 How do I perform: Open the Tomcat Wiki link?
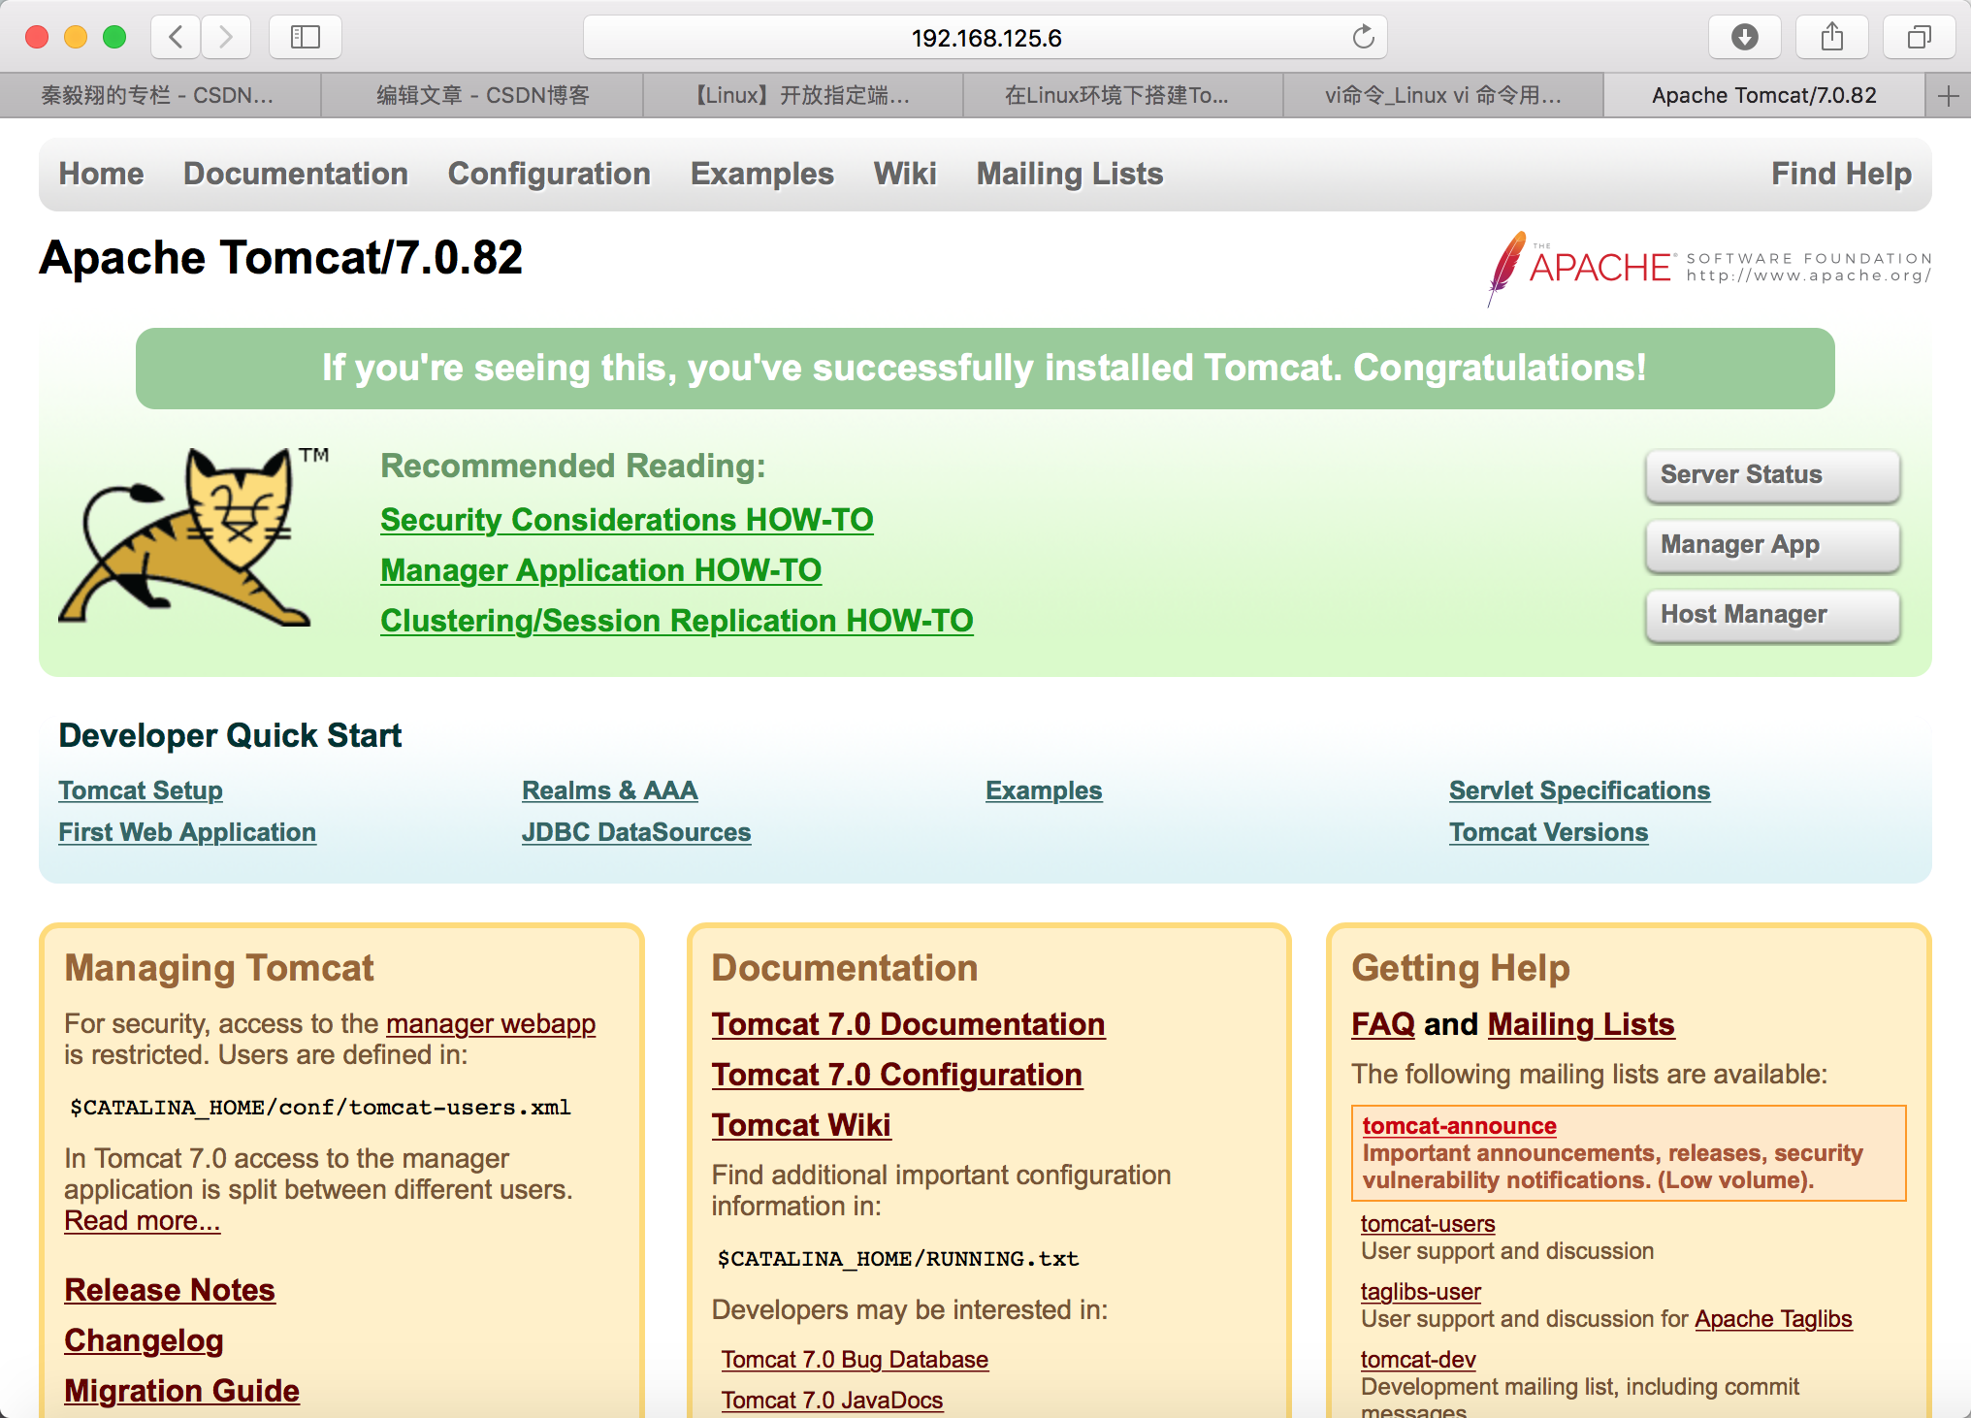[x=801, y=1125]
